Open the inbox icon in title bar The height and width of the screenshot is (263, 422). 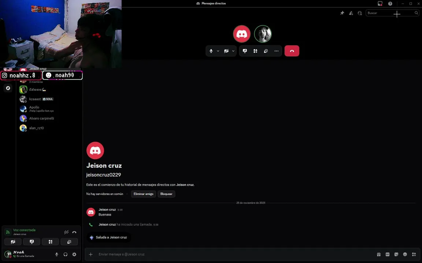click(380, 4)
